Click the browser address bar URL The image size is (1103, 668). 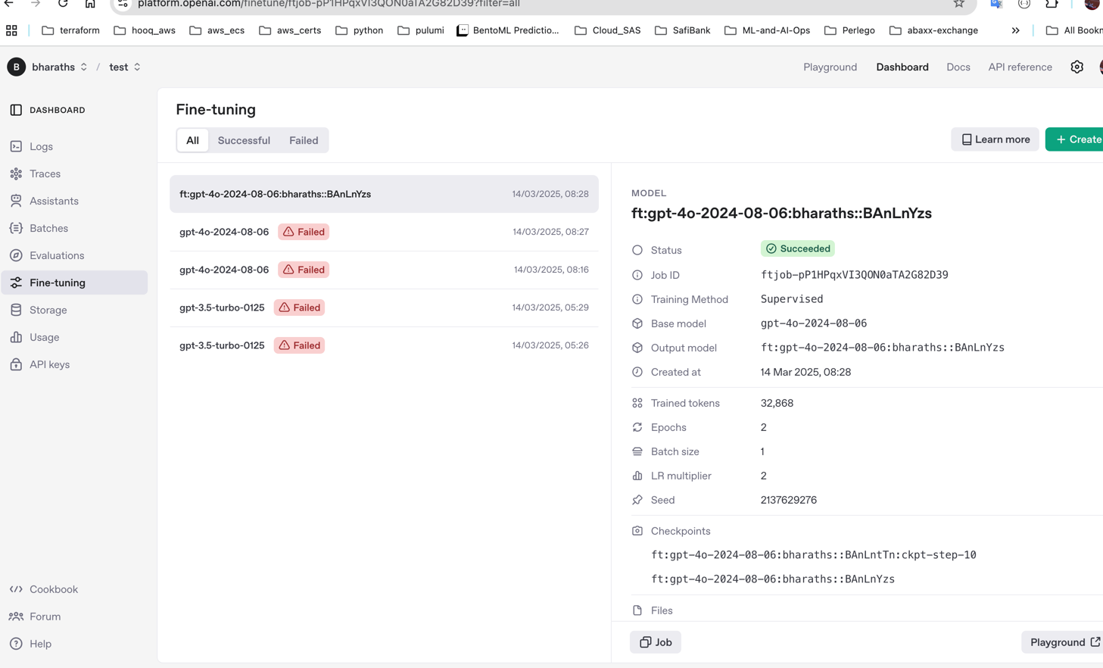tap(329, 4)
